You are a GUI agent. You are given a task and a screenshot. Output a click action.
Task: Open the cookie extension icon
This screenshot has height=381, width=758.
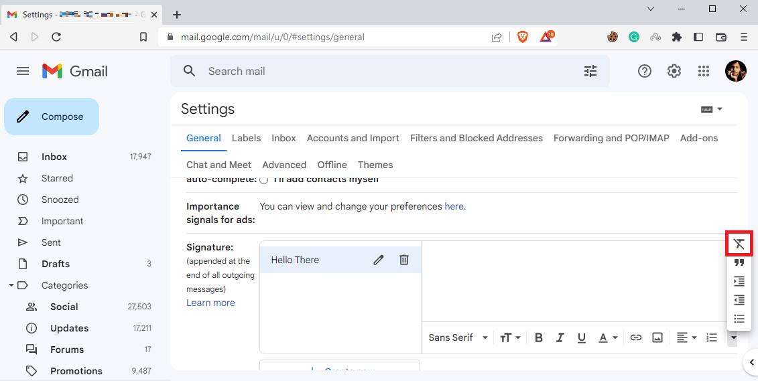(613, 37)
